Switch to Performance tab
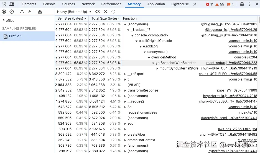Screen dimensions: 260x153 (111, 4)
